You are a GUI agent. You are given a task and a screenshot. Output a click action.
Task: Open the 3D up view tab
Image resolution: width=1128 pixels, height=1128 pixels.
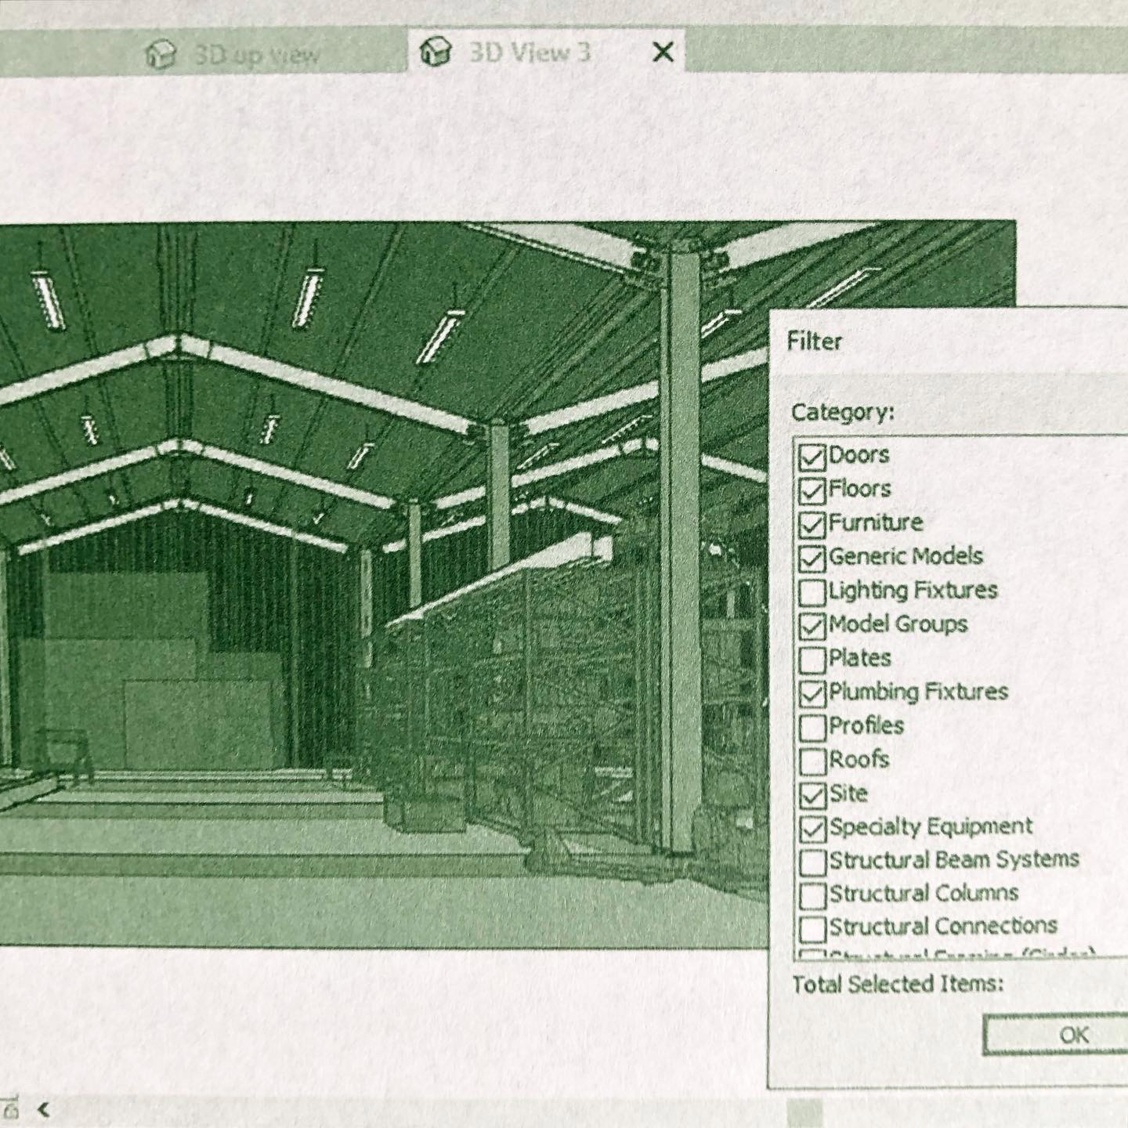235,55
